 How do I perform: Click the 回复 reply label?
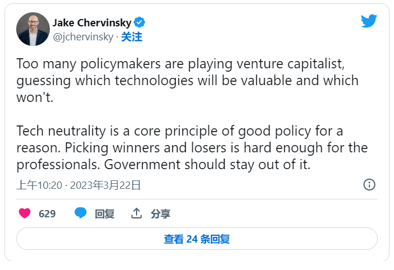coord(105,213)
